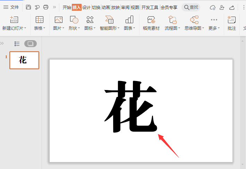Click the scrollbar down arrow
Viewport: 246px width, 169px height.
tap(243, 164)
